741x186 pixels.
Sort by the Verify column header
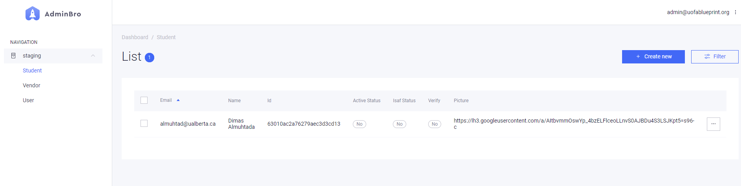(x=434, y=101)
